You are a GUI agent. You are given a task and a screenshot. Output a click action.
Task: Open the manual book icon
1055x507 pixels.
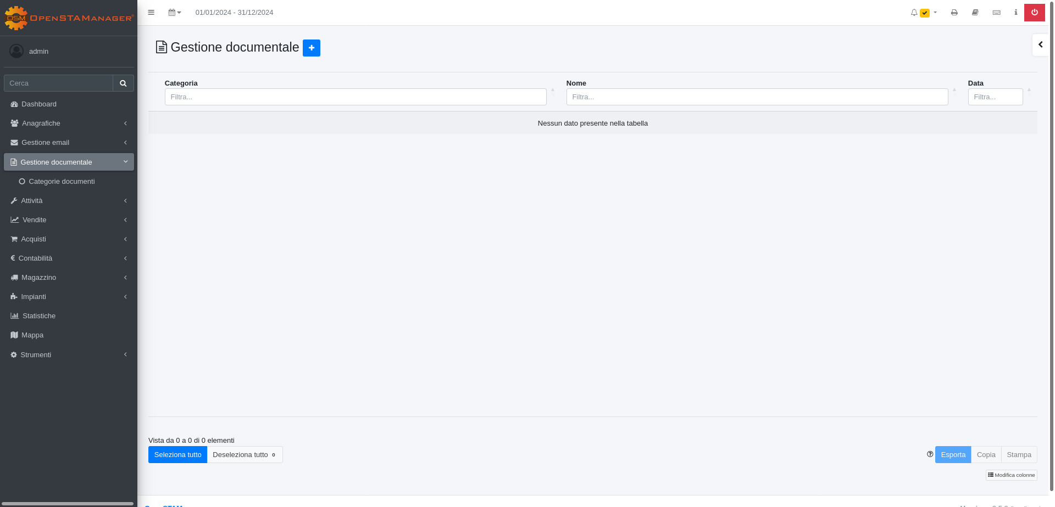click(975, 12)
